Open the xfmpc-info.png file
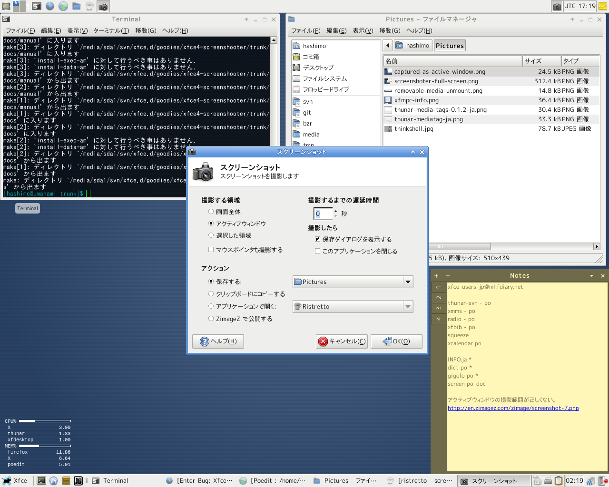This screenshot has height=487, width=609. 416,100
